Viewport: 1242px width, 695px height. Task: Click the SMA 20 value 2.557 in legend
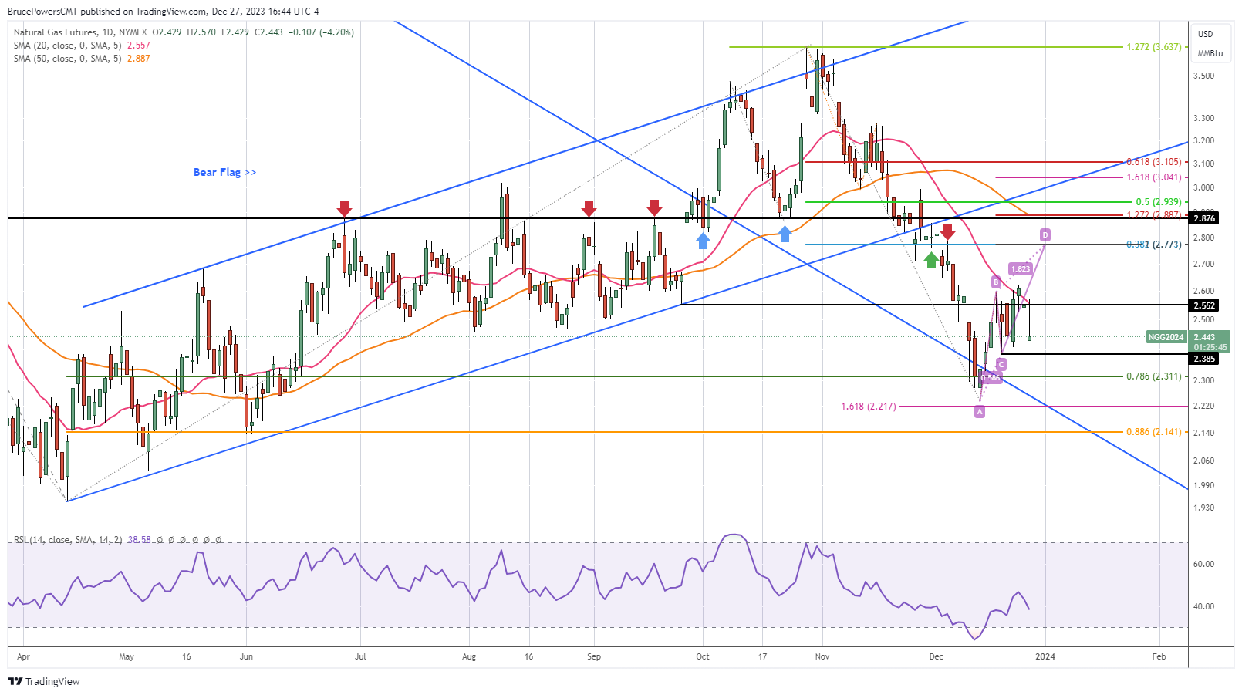pyautogui.click(x=139, y=46)
